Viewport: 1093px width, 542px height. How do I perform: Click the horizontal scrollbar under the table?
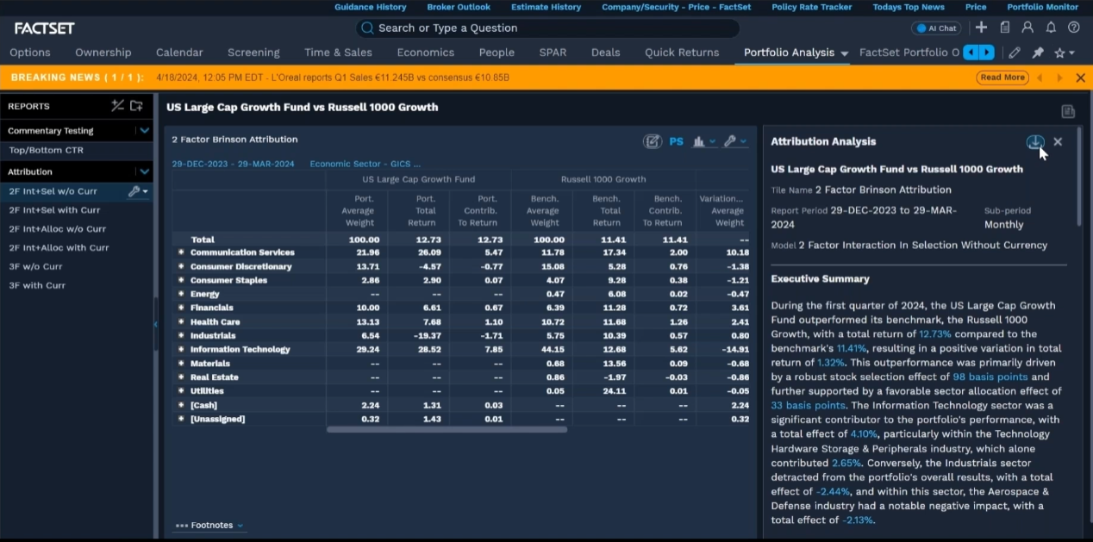click(447, 429)
